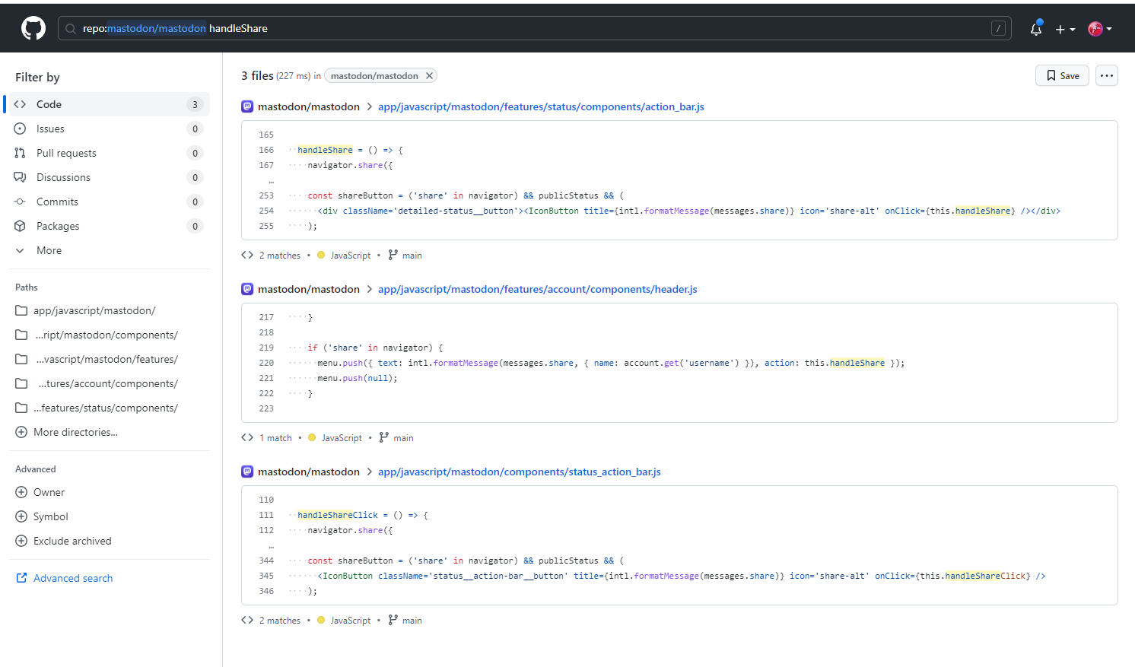Open mastodon/mastodon repo link above status_action_bar.js
Viewport: 1135px width, 667px height.
(x=309, y=472)
